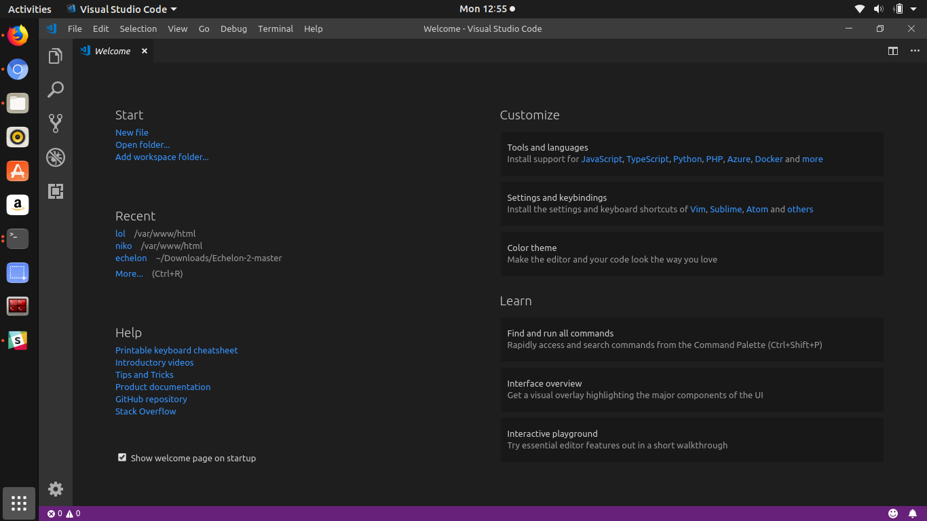Open the File menu
This screenshot has height=521, width=927.
pyautogui.click(x=75, y=28)
